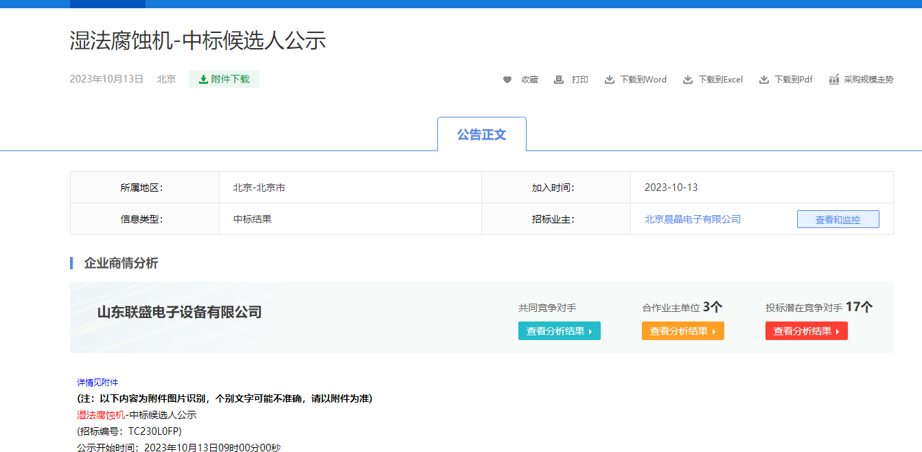Click the 北京 region label beside the date
Viewport: 922px width, 452px height.
[166, 79]
